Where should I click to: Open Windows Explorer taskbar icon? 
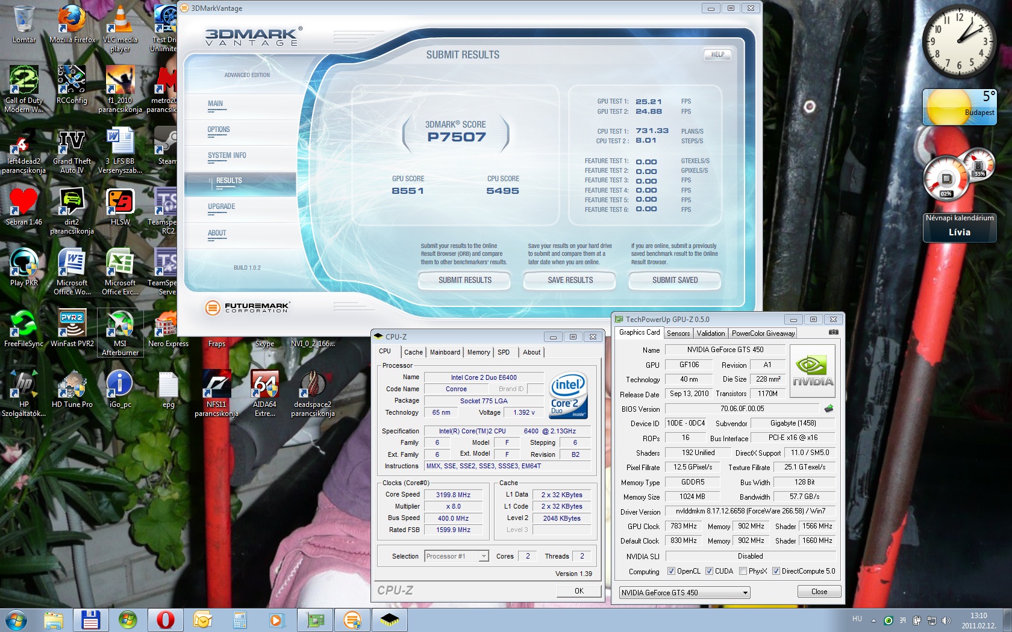(x=53, y=619)
